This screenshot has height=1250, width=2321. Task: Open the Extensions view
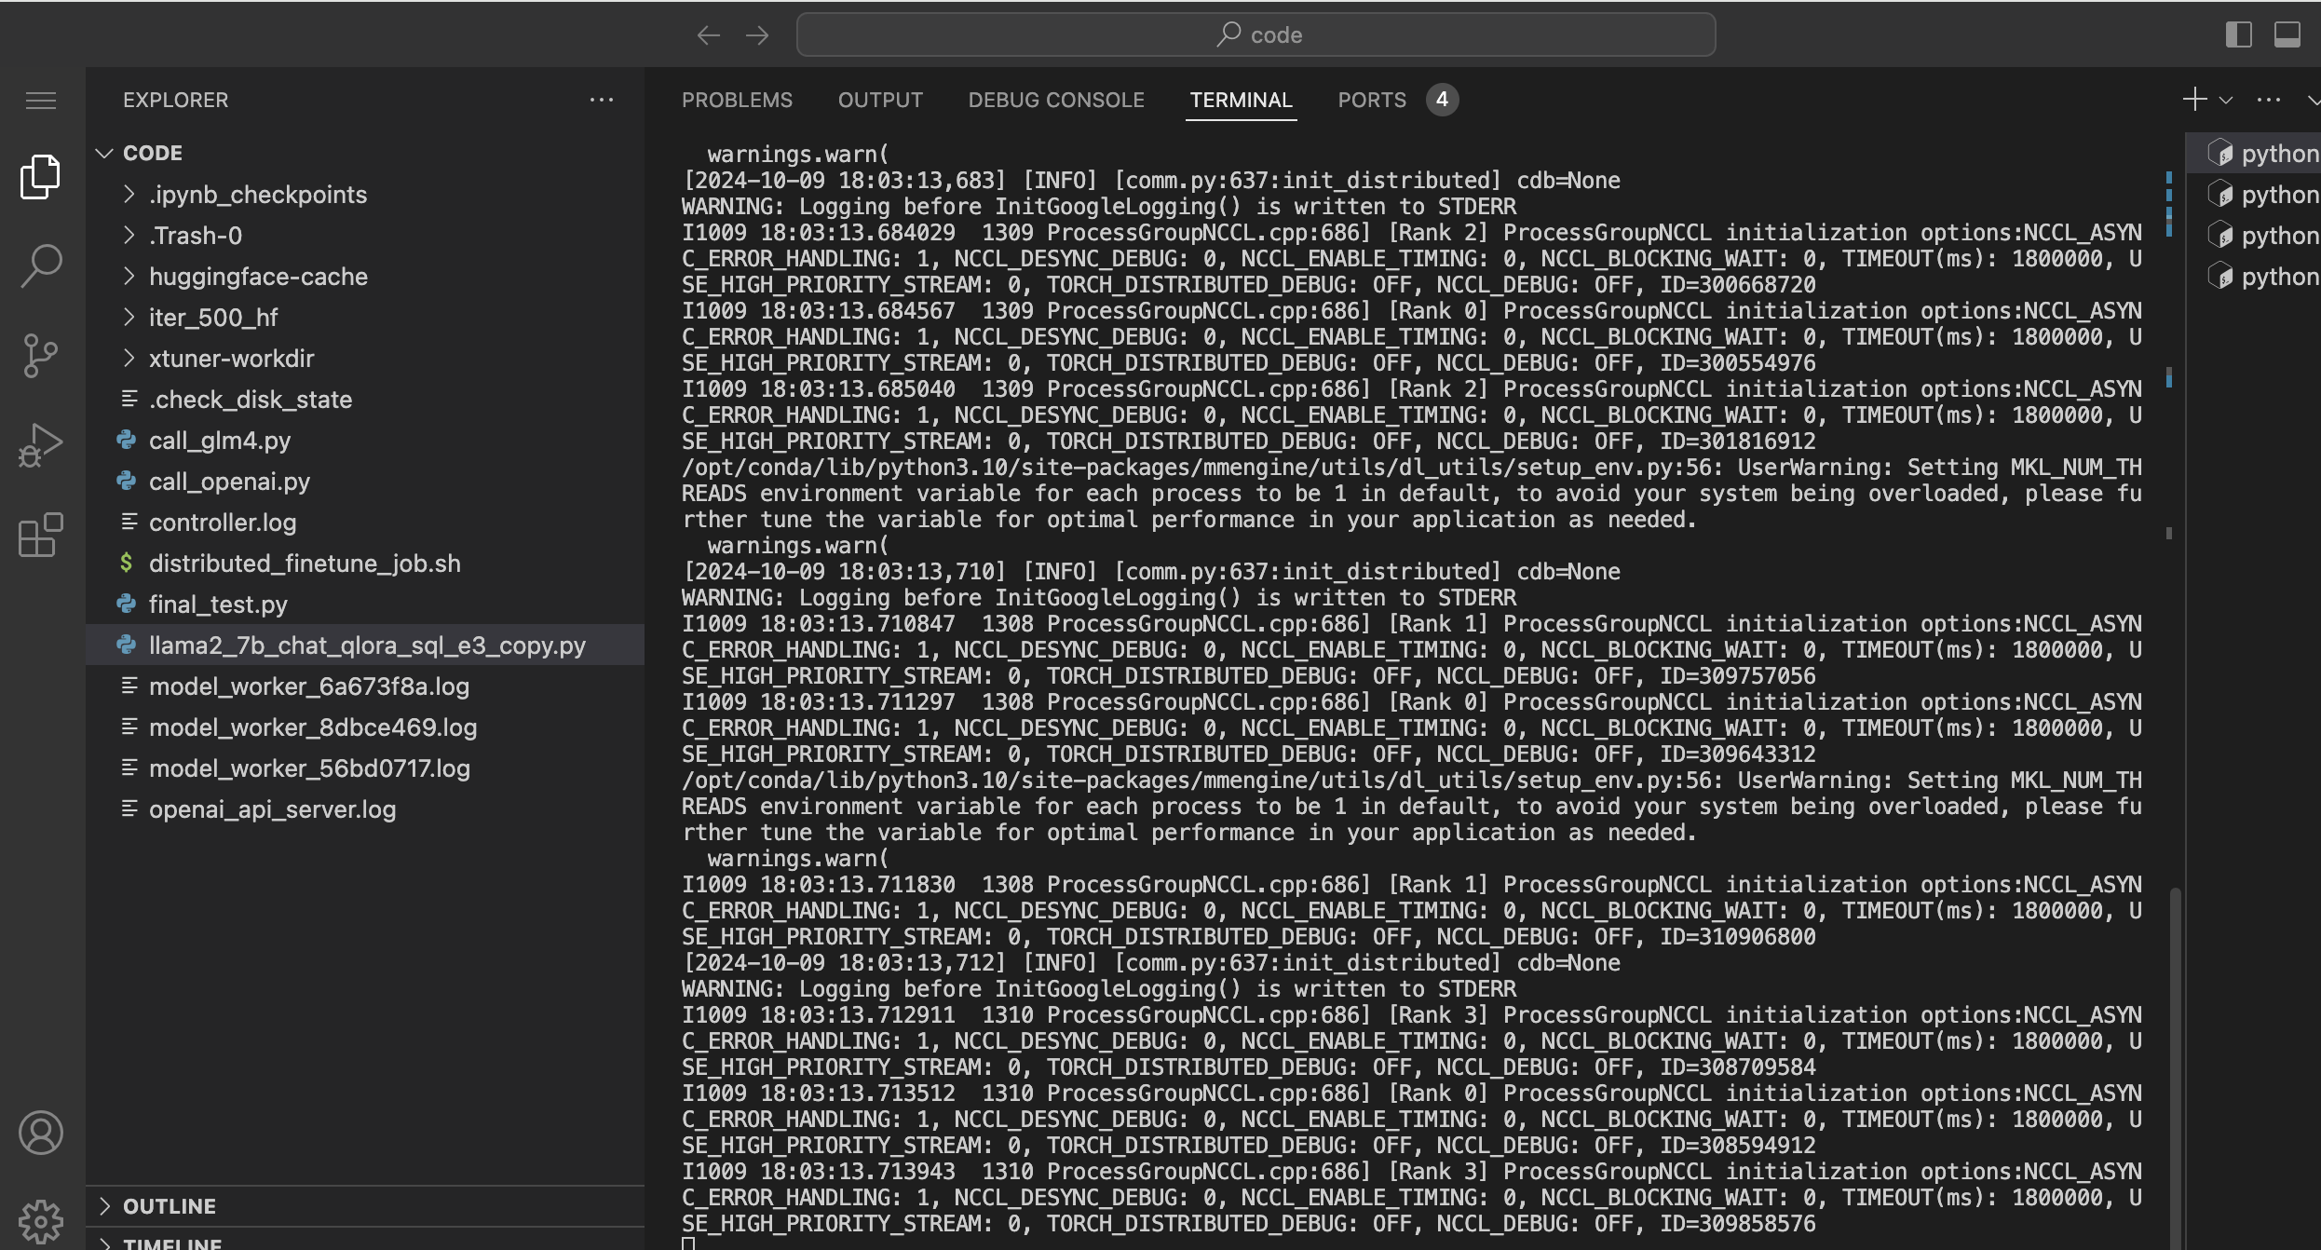[x=41, y=535]
